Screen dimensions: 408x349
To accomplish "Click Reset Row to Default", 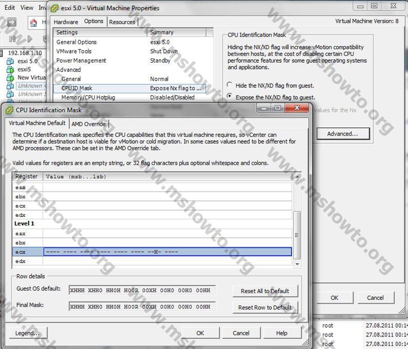I will [265, 307].
